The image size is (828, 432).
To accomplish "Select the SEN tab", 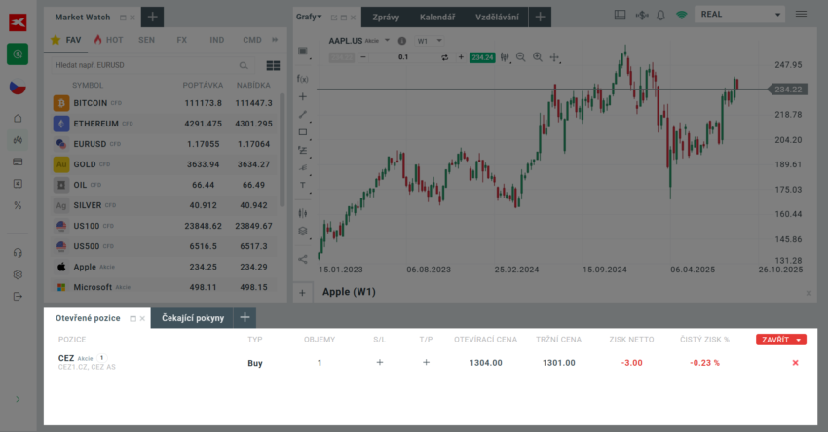I will 146,40.
